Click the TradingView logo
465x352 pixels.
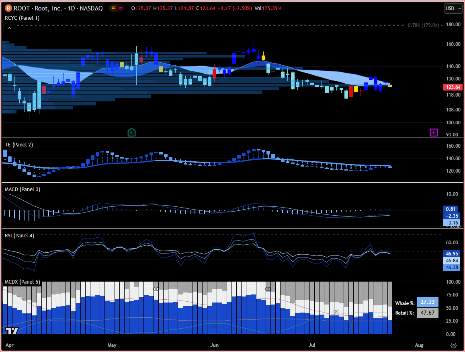point(12,330)
